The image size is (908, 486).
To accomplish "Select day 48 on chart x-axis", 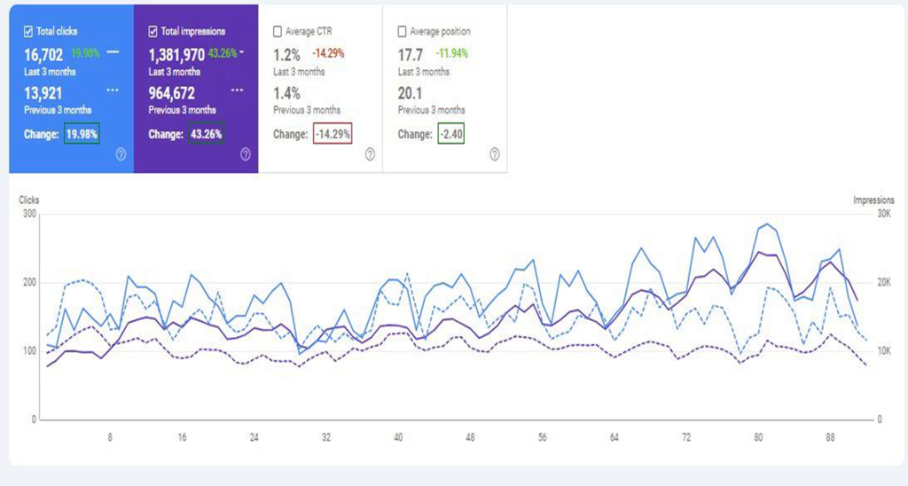I will (x=471, y=437).
